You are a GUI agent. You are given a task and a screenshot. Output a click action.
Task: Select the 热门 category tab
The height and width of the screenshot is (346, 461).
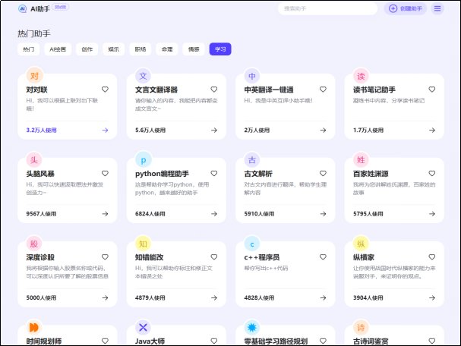[29, 49]
